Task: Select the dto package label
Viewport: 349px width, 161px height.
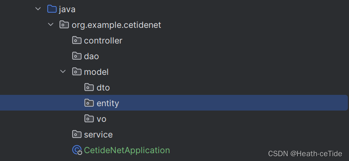Action: click(x=103, y=87)
